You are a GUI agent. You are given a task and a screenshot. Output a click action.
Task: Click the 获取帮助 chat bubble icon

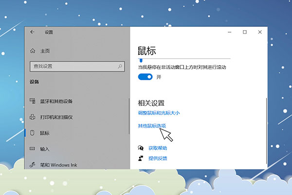pos(141,148)
